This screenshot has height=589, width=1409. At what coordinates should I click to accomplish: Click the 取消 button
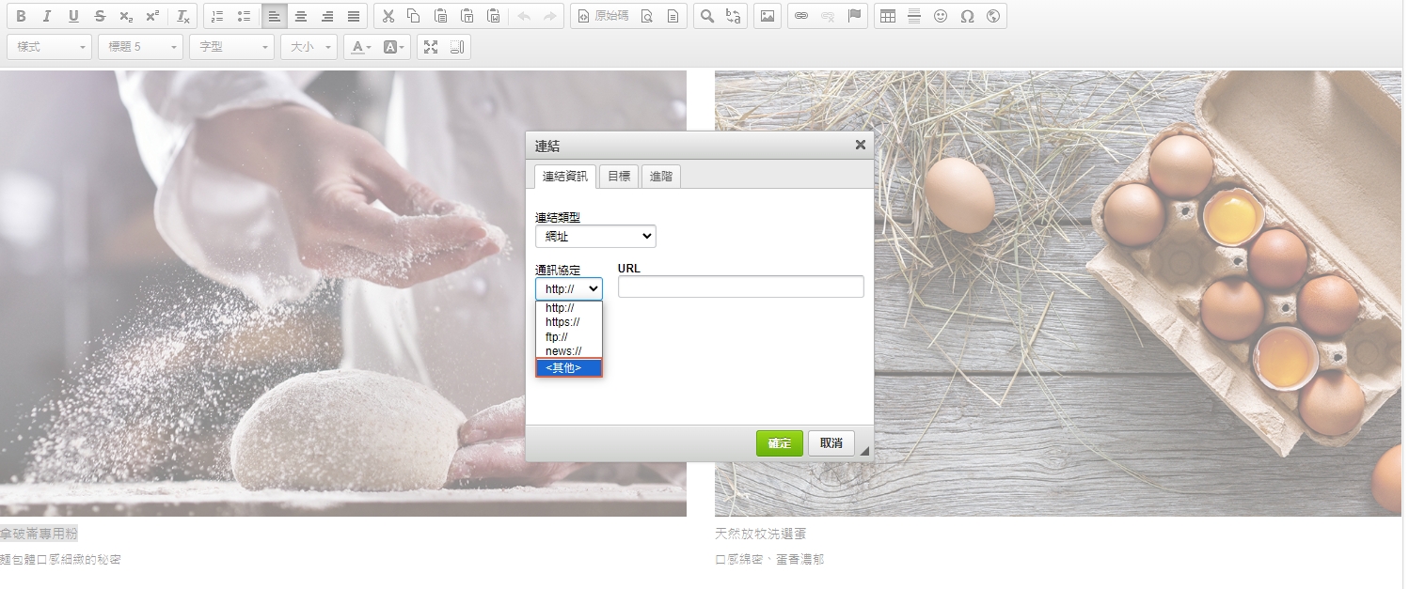(x=831, y=443)
